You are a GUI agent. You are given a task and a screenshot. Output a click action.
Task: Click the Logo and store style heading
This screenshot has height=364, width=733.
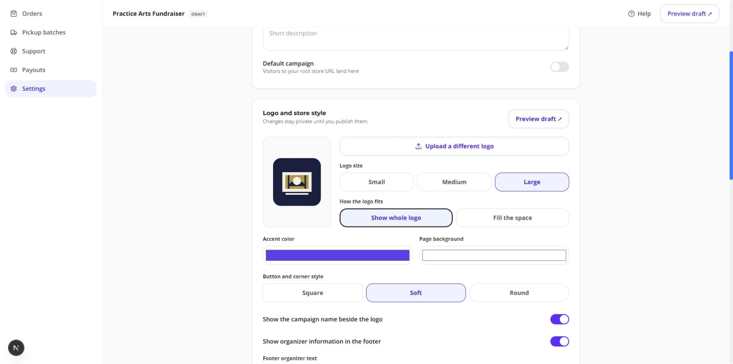(x=294, y=113)
